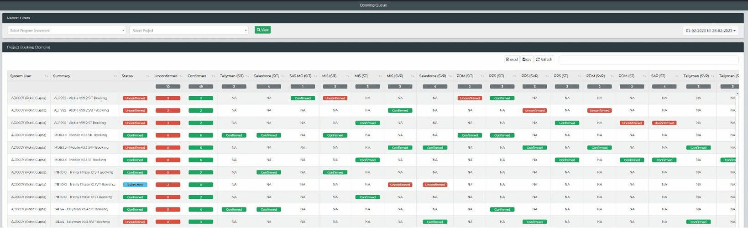The height and width of the screenshot is (228, 748).
Task: Click MIS (SVP) Unconfirmed badge in PTR1010 SVP row
Action: [400, 185]
